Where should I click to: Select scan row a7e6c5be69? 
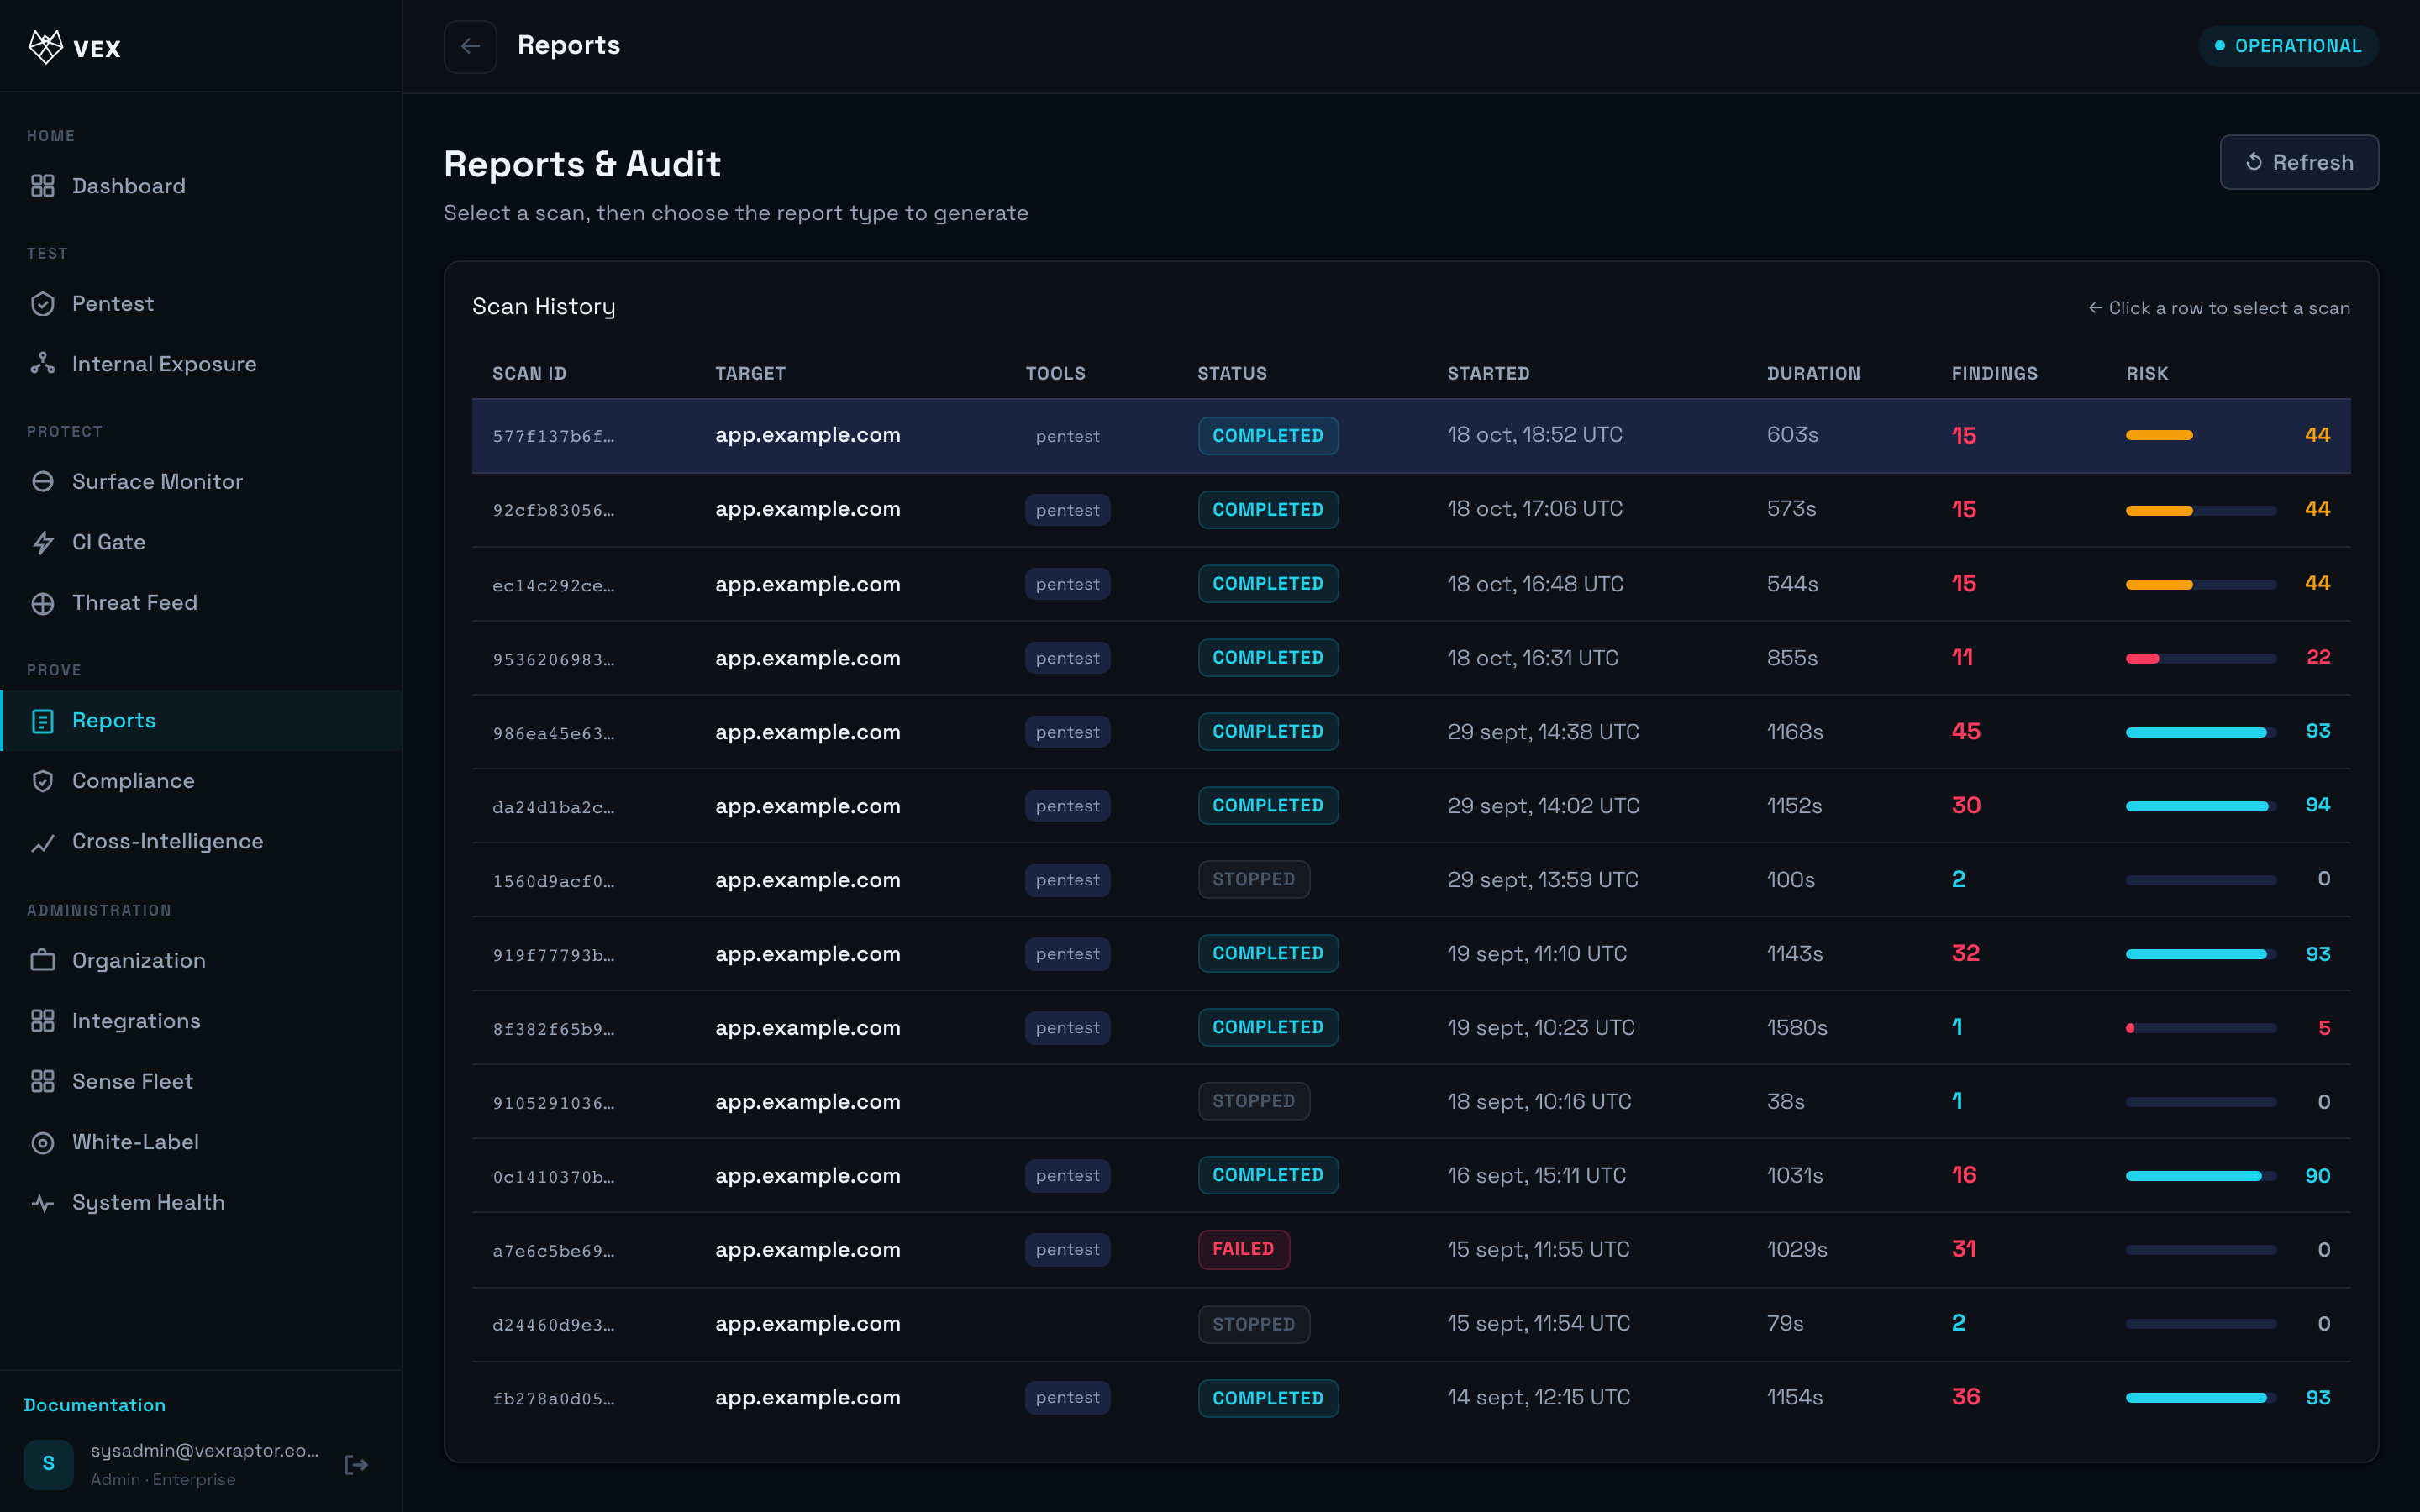(1411, 1250)
